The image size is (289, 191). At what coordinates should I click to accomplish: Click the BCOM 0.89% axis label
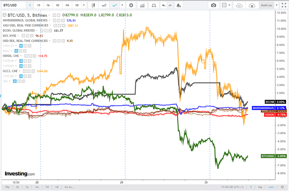pos(275,102)
